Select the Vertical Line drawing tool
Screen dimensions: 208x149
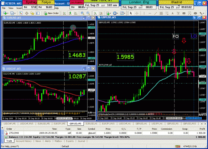144,13
